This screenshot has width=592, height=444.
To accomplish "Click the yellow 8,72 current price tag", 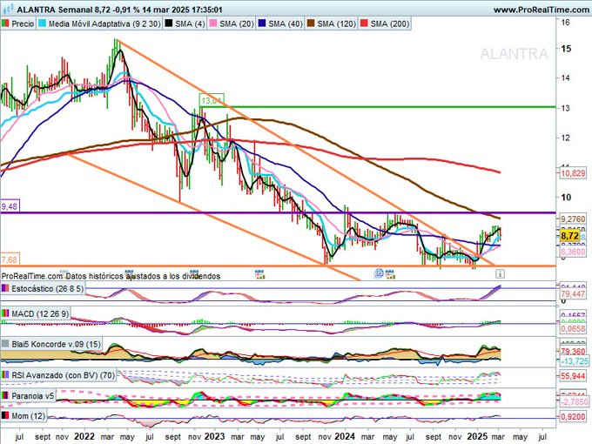I will point(569,236).
